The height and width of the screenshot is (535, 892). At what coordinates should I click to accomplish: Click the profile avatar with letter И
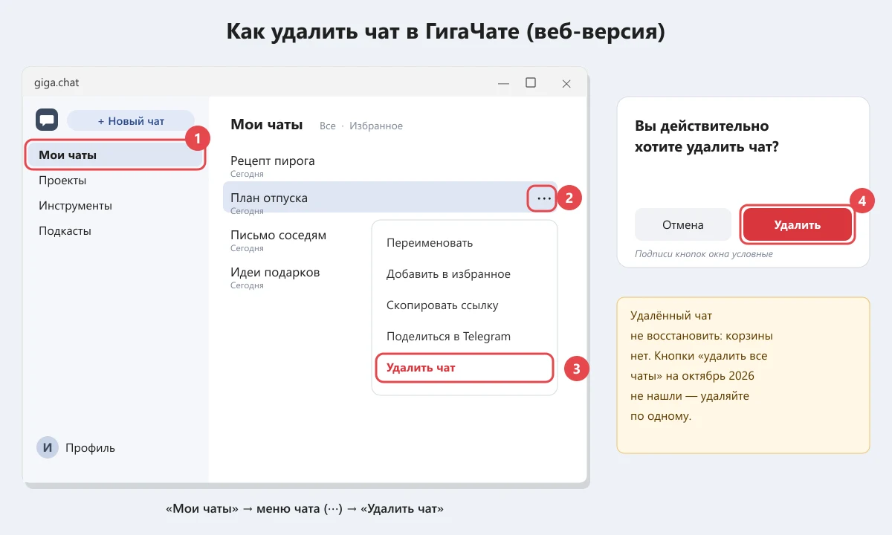(x=47, y=447)
